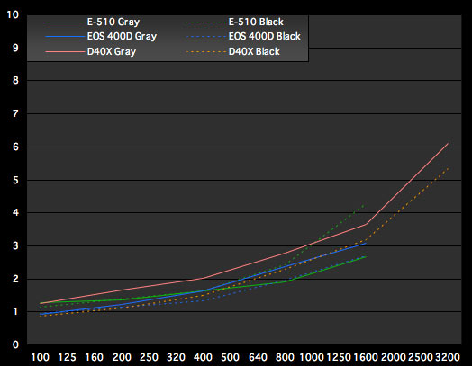The image size is (472, 366).
Task: Click the x-axis ISO label 125
Action: 68,357
